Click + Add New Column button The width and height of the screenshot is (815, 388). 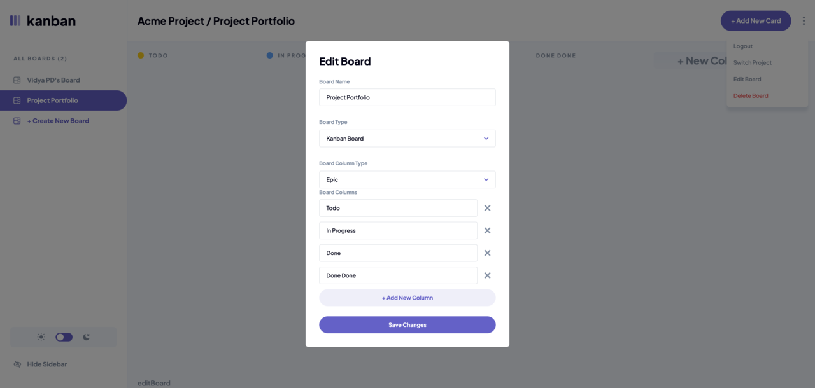407,298
